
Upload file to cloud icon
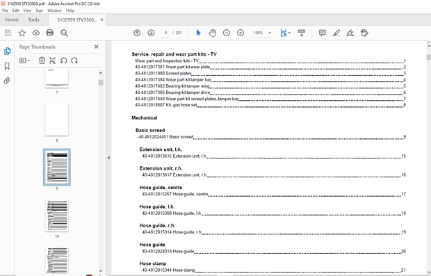click(x=36, y=33)
